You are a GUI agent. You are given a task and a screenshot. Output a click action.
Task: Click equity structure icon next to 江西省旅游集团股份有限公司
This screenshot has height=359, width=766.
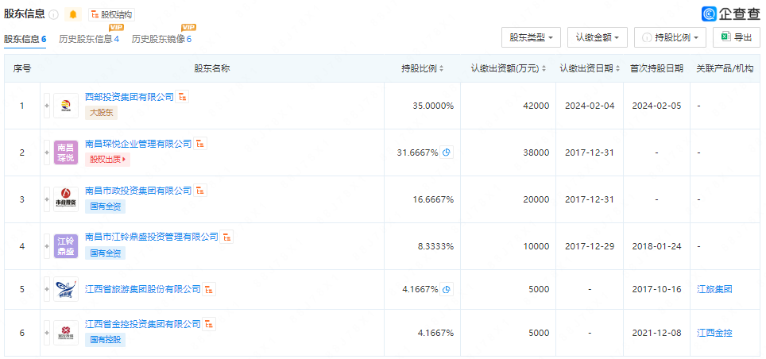point(209,289)
